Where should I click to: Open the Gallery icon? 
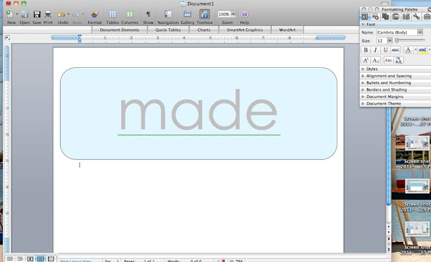click(x=187, y=14)
